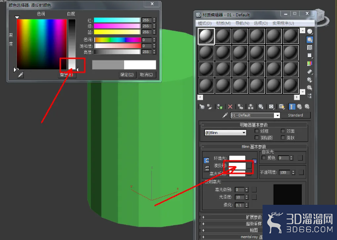Click the pick-material eyedropper beside 01 - Default
Viewport: 337px width, 240px height.
pos(225,115)
